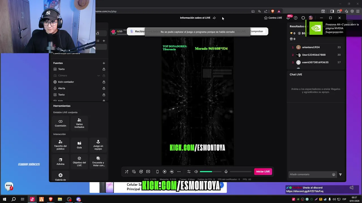This screenshot has width=362, height=203.
Task: Open the Coemisión tool
Action: tap(61, 123)
